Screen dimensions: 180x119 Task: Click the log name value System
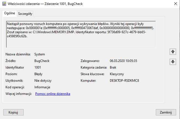[x=39, y=54]
